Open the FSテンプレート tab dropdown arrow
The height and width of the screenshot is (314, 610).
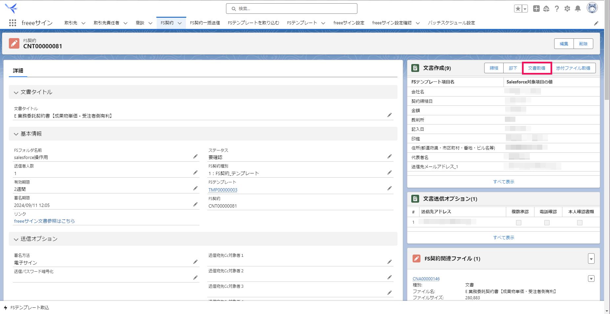[x=323, y=23]
